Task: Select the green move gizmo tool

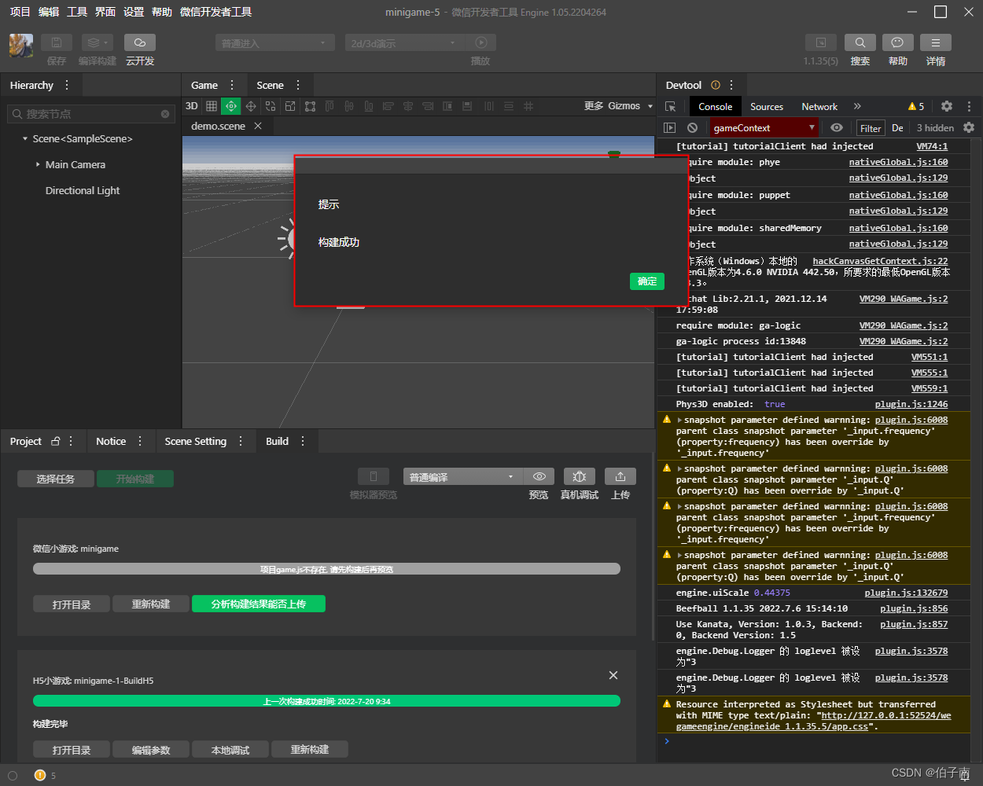Action: pos(231,106)
